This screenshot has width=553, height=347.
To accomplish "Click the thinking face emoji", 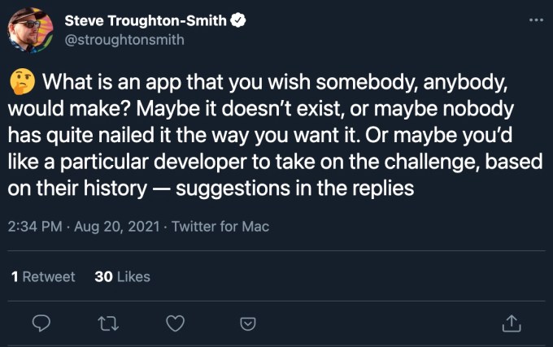I will [20, 82].
